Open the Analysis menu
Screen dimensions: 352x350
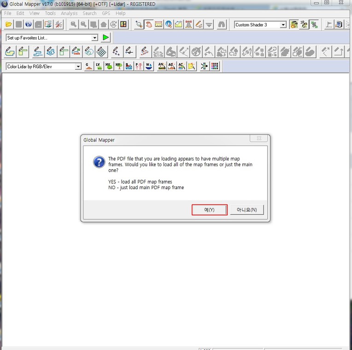click(x=69, y=13)
